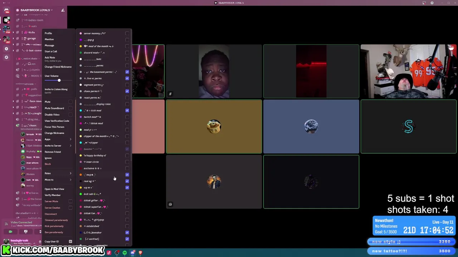Click the hash icon of ladies-room channel
Screen dimensions: 458x257
(18, 20)
